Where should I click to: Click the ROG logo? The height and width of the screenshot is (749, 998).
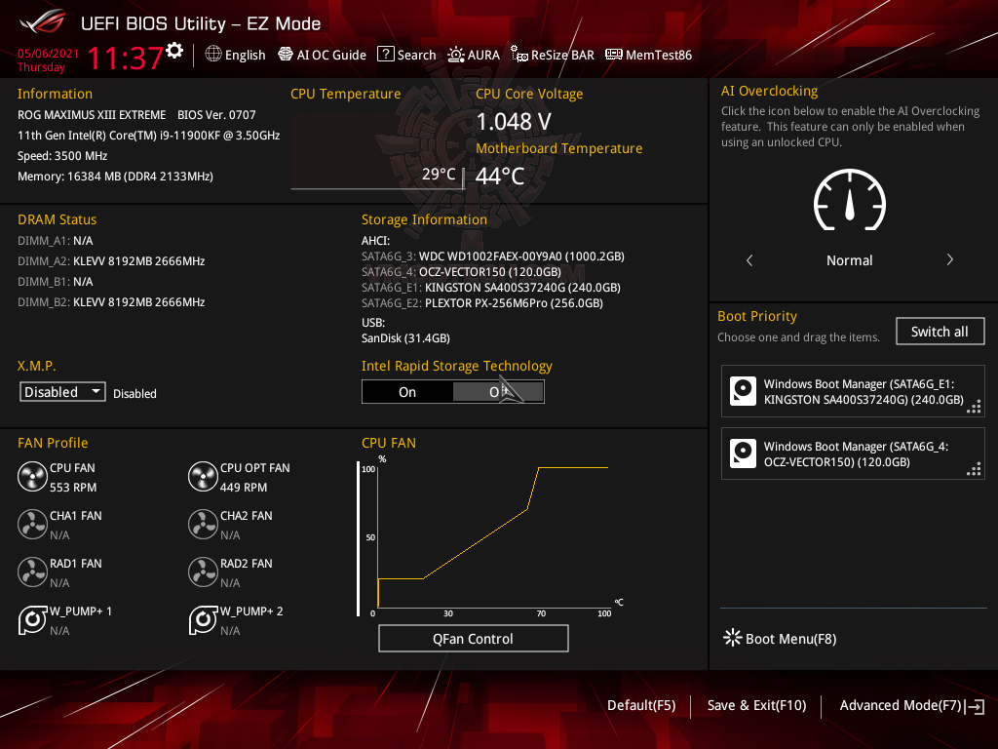[x=43, y=21]
